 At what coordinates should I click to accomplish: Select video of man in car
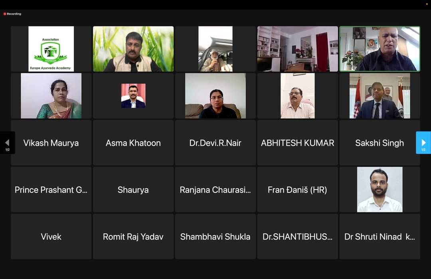215,49
